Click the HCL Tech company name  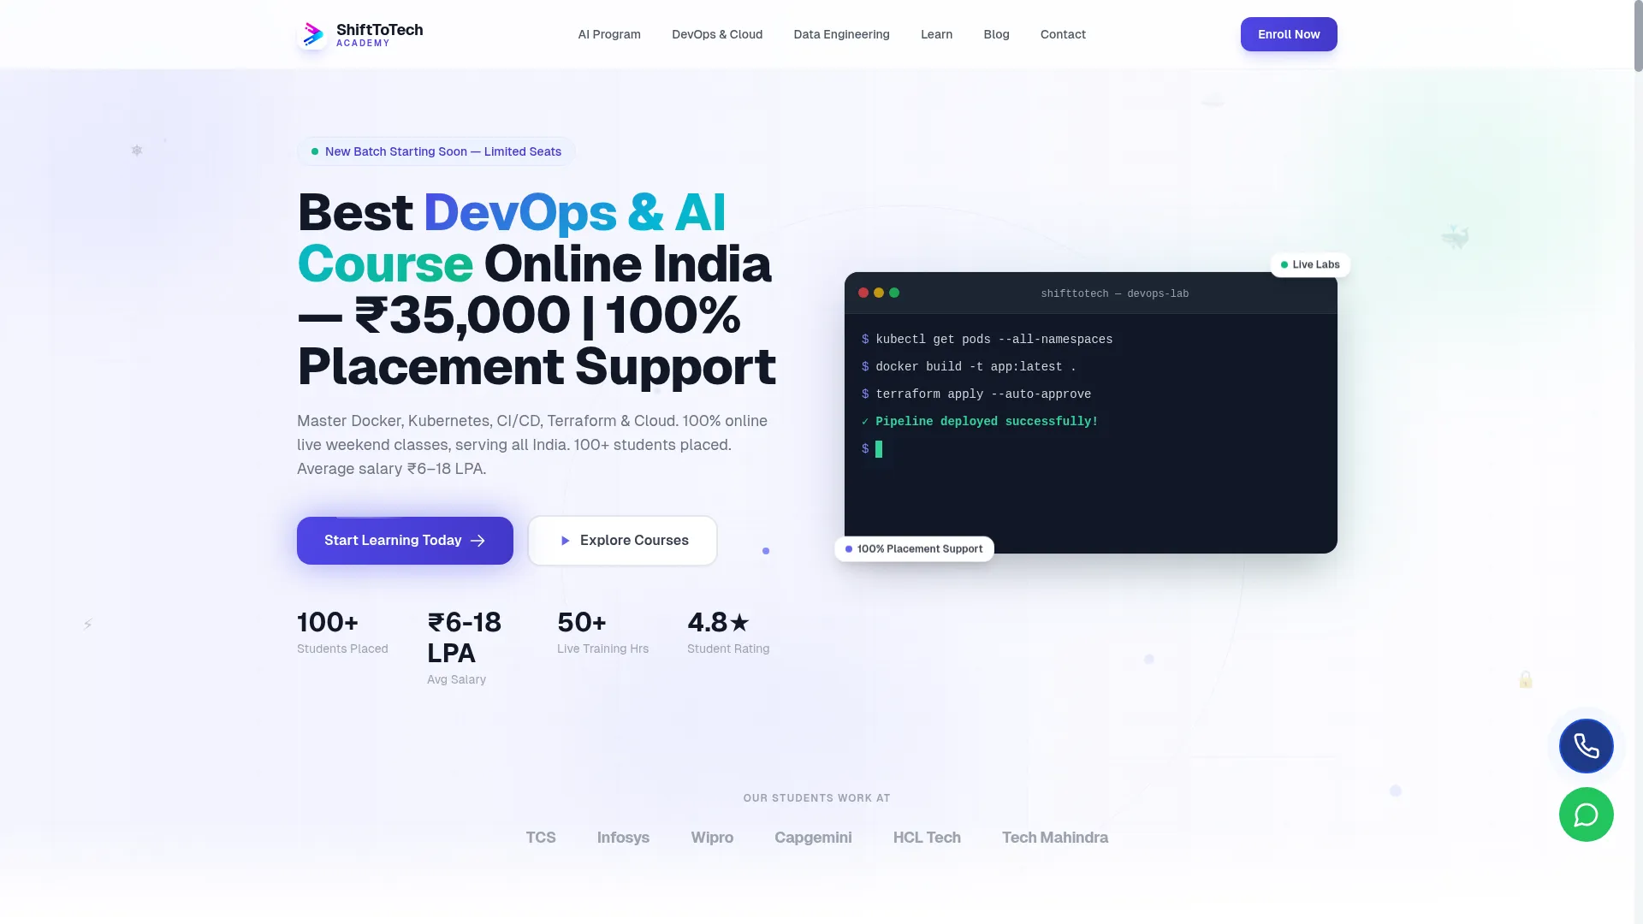927,838
